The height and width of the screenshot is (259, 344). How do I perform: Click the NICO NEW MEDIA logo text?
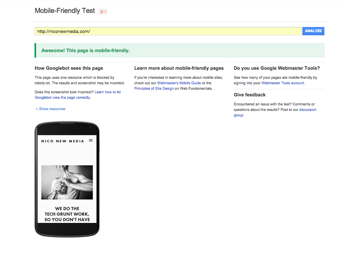coord(63,141)
